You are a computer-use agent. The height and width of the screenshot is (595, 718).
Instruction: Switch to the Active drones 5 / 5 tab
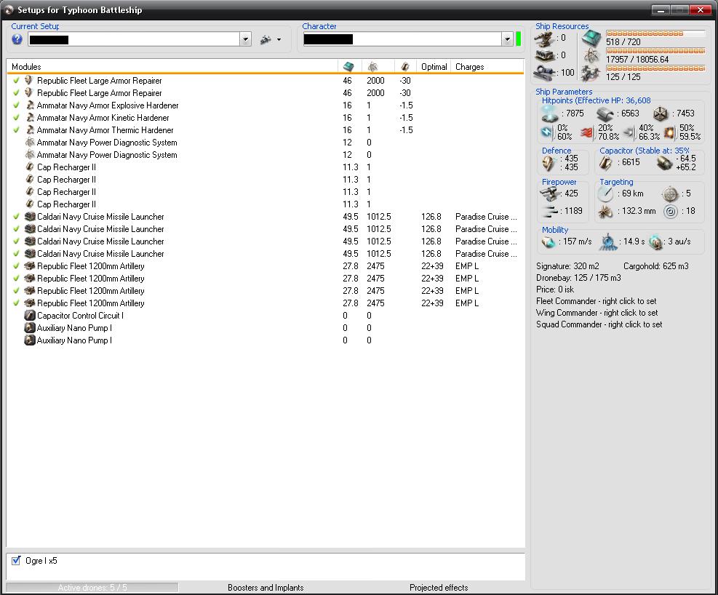pos(92,587)
